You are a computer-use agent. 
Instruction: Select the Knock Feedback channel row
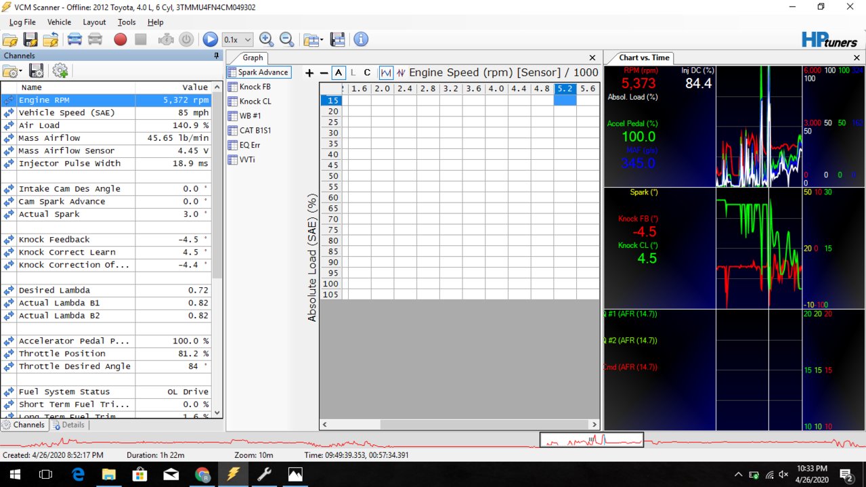[106, 239]
